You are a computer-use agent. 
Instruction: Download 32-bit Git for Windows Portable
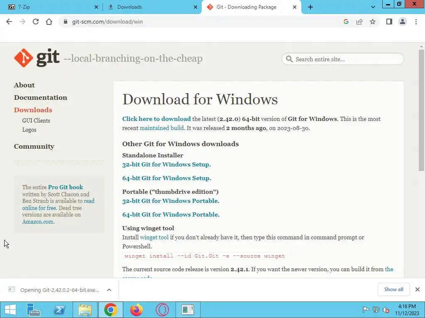[170, 201]
